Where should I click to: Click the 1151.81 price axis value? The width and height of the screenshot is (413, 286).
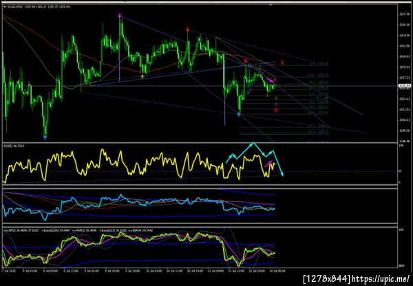pyautogui.click(x=405, y=109)
